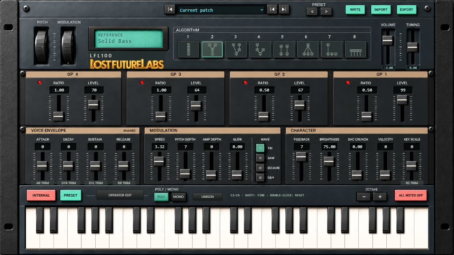Open the OPERATOR EDIT section

pyautogui.click(x=120, y=195)
